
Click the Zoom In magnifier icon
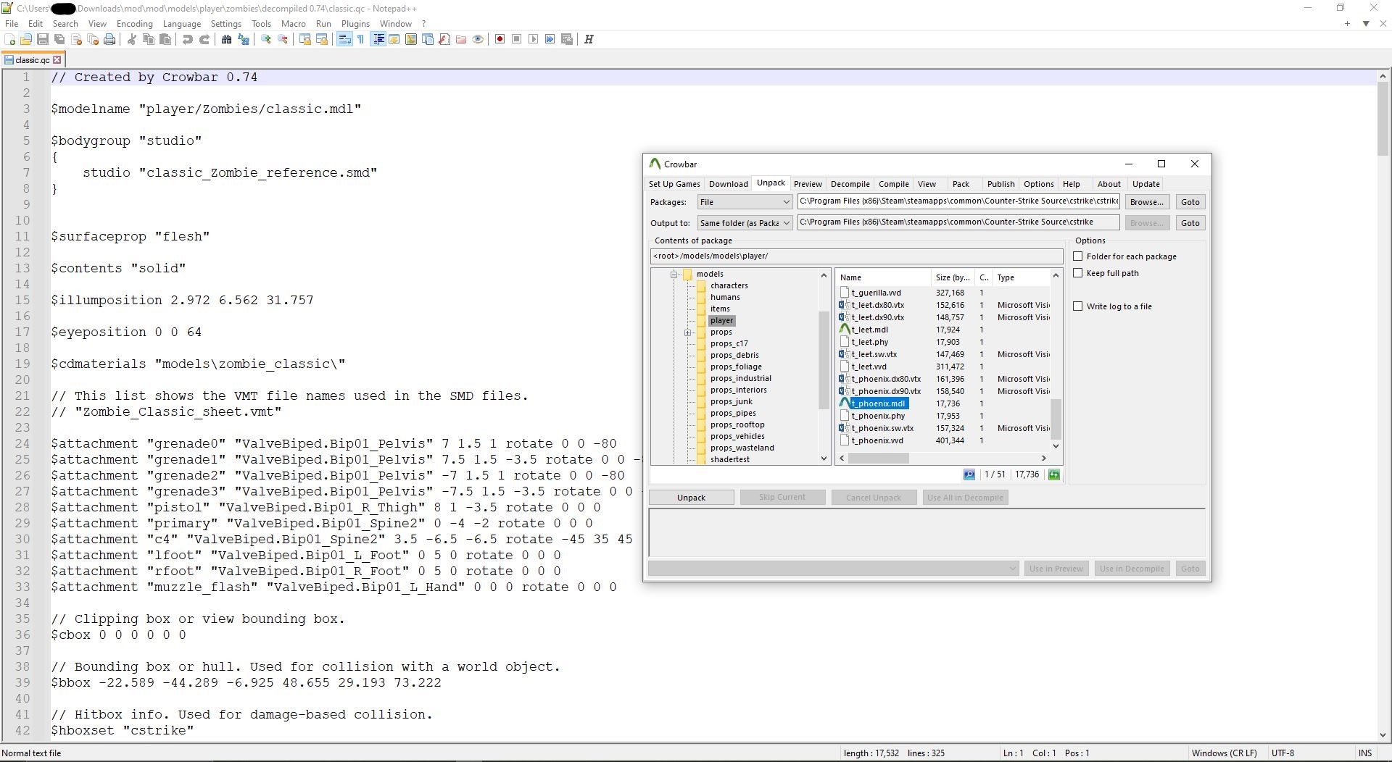point(266,39)
